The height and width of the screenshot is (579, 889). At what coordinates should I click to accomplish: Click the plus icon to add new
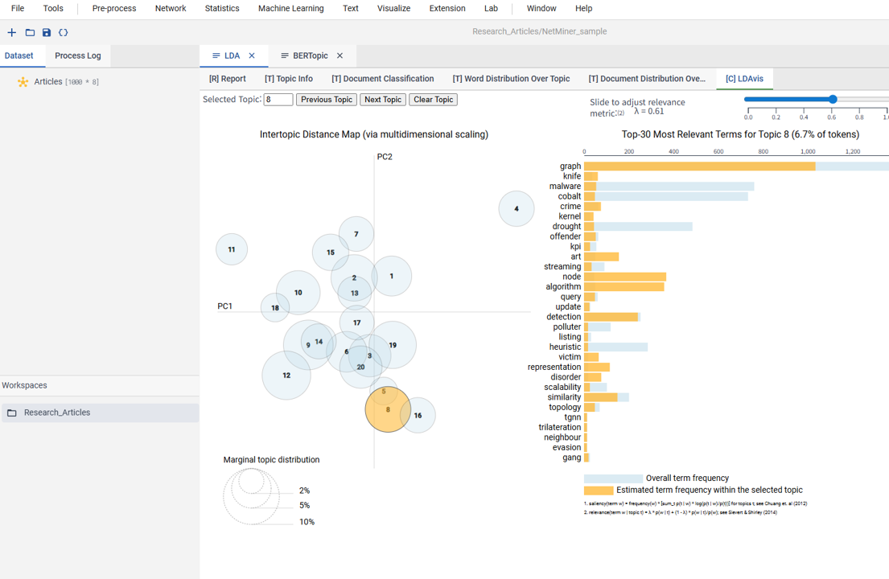click(11, 32)
